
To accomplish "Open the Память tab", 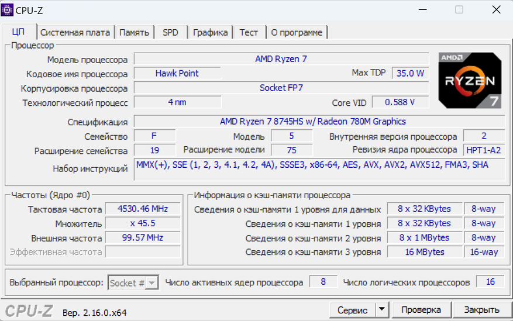I will pos(134,33).
